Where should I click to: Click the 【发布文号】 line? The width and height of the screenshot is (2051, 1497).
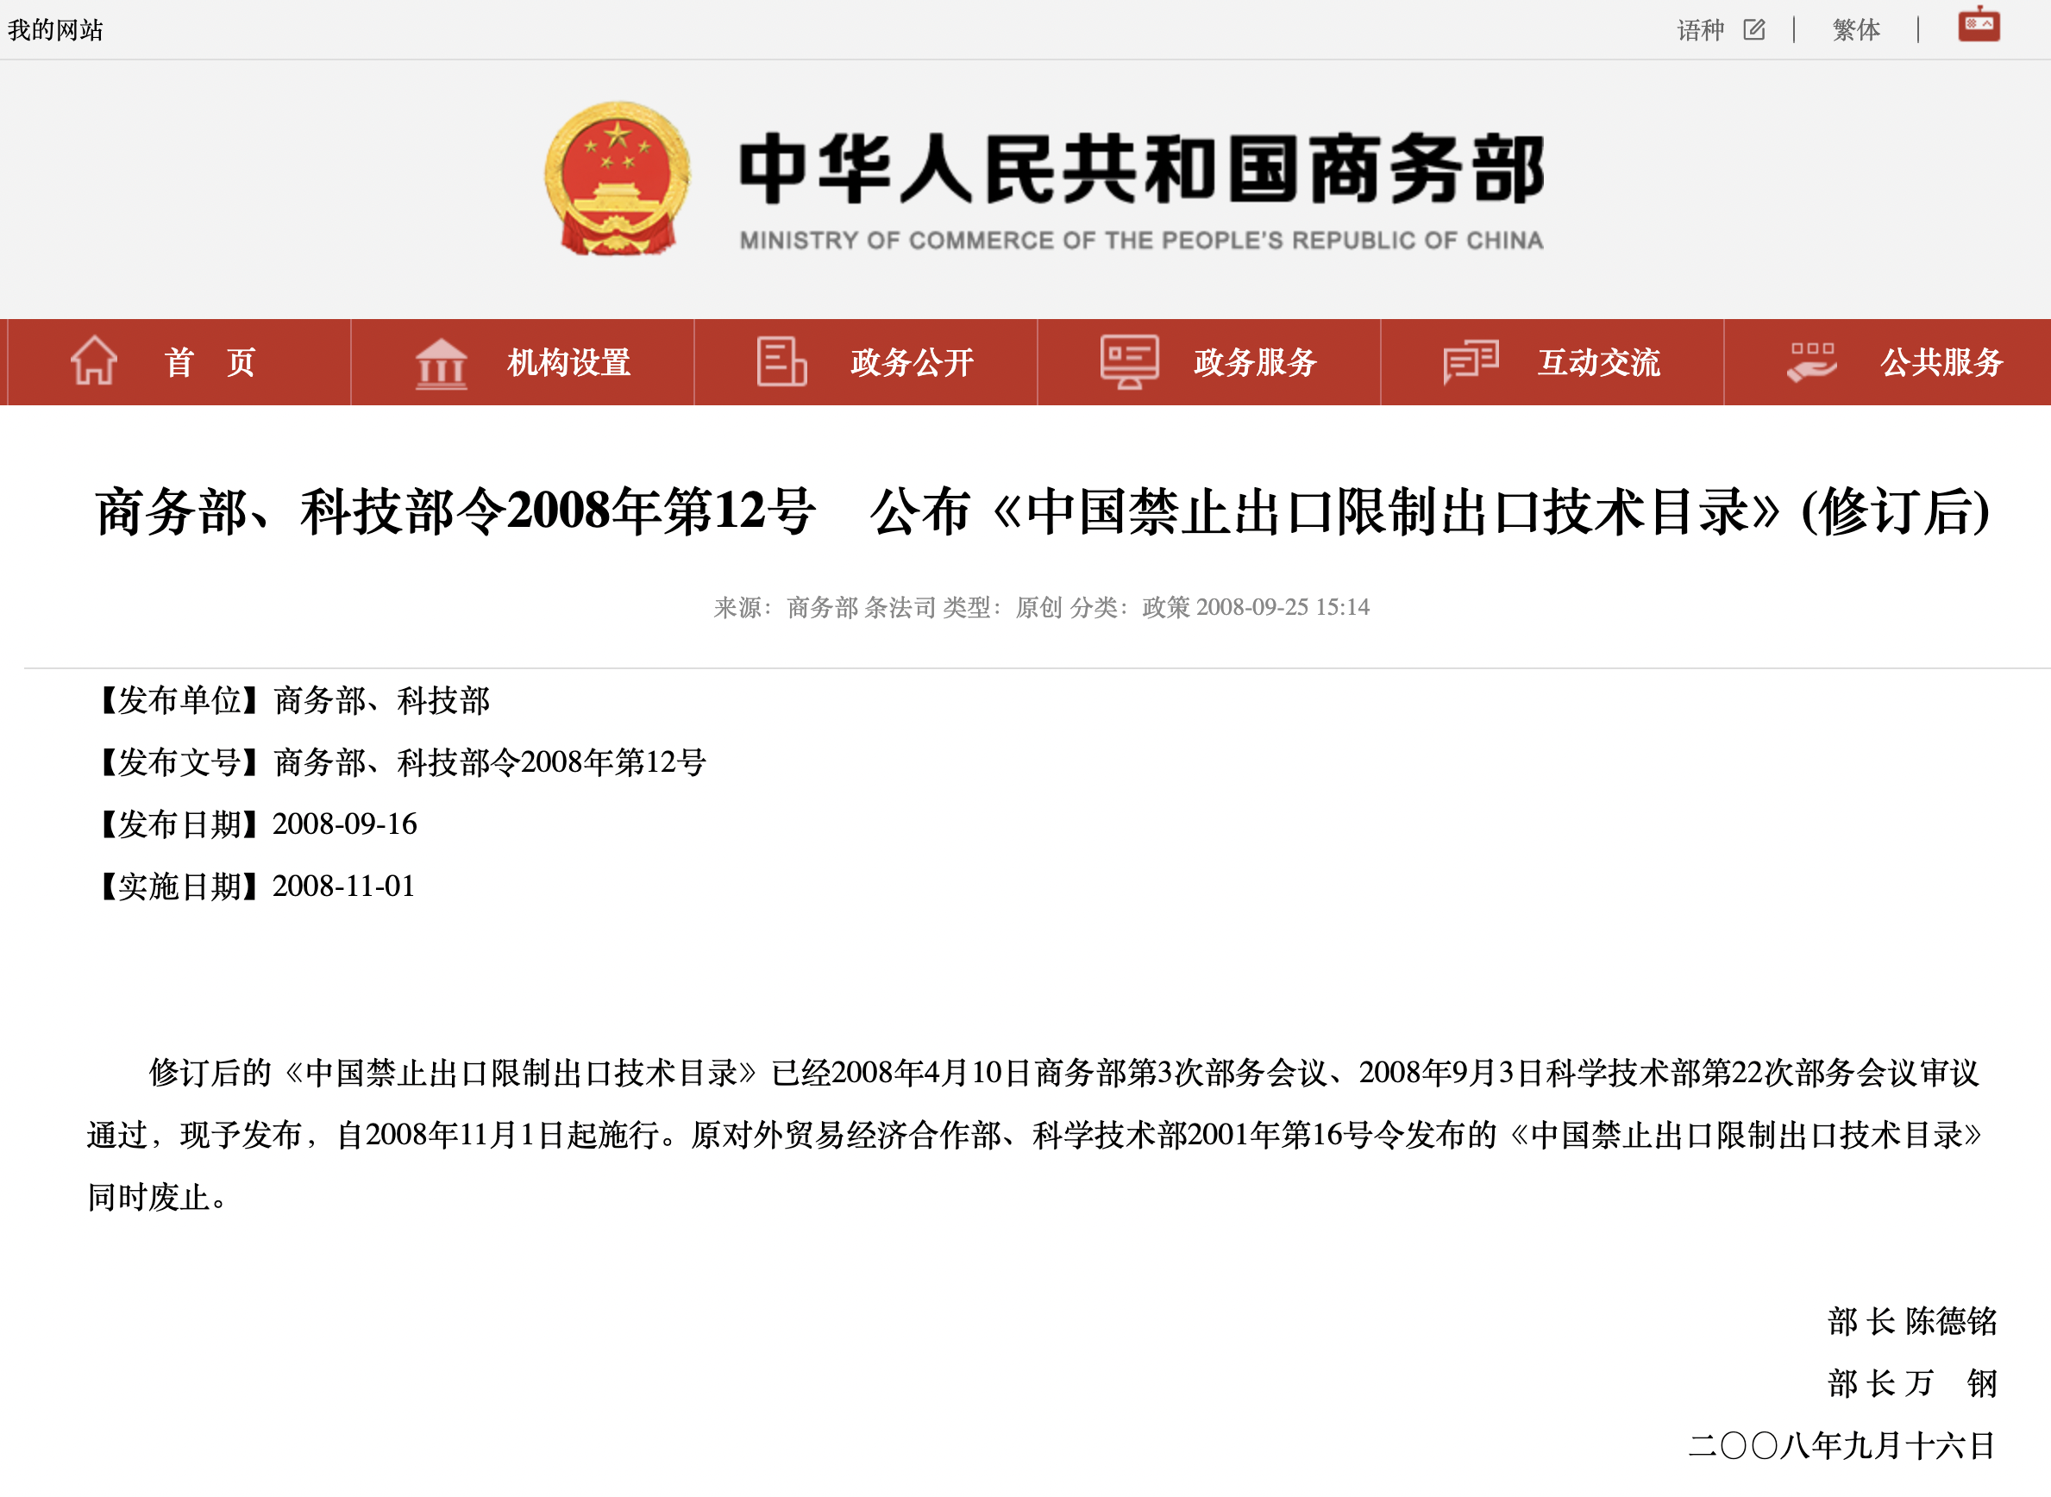396,762
